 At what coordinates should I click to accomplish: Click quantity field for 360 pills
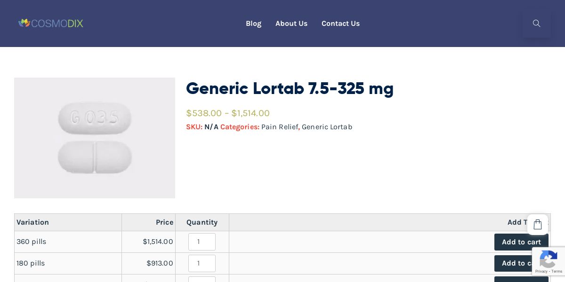pos(202,242)
